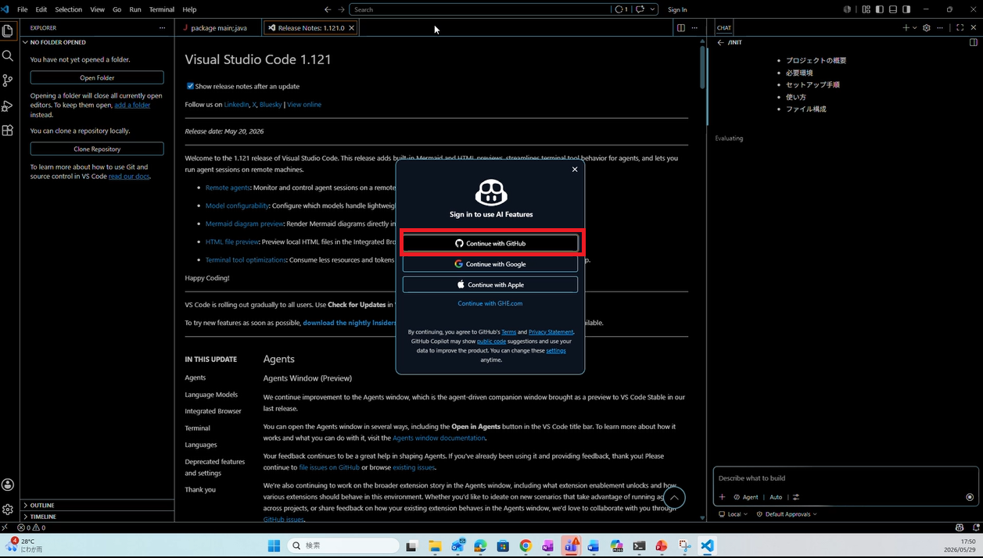The width and height of the screenshot is (983, 558).
Task: Open the Source Control view
Action: (8, 80)
